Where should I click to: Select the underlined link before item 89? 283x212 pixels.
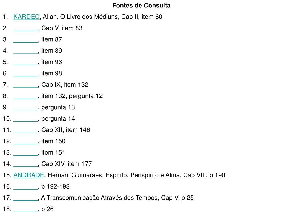point(26,51)
